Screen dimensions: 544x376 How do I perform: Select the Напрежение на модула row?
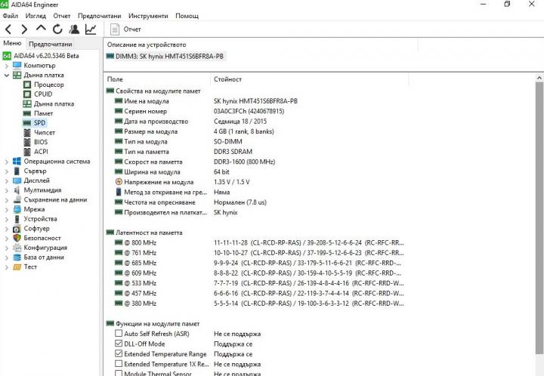(183, 182)
